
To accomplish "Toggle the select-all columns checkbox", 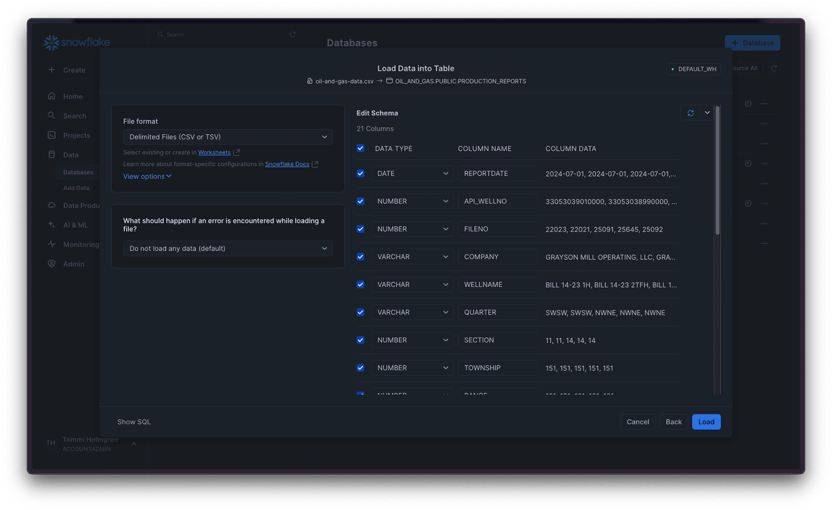I will click(360, 148).
